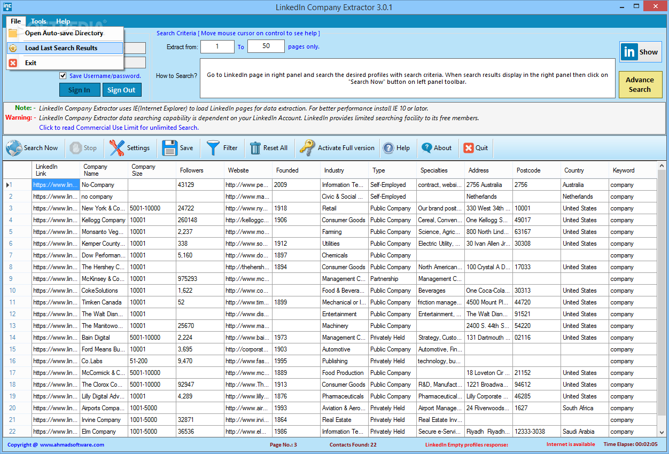The width and height of the screenshot is (669, 454).
Task: Click the Sign Out button
Action: point(122,90)
